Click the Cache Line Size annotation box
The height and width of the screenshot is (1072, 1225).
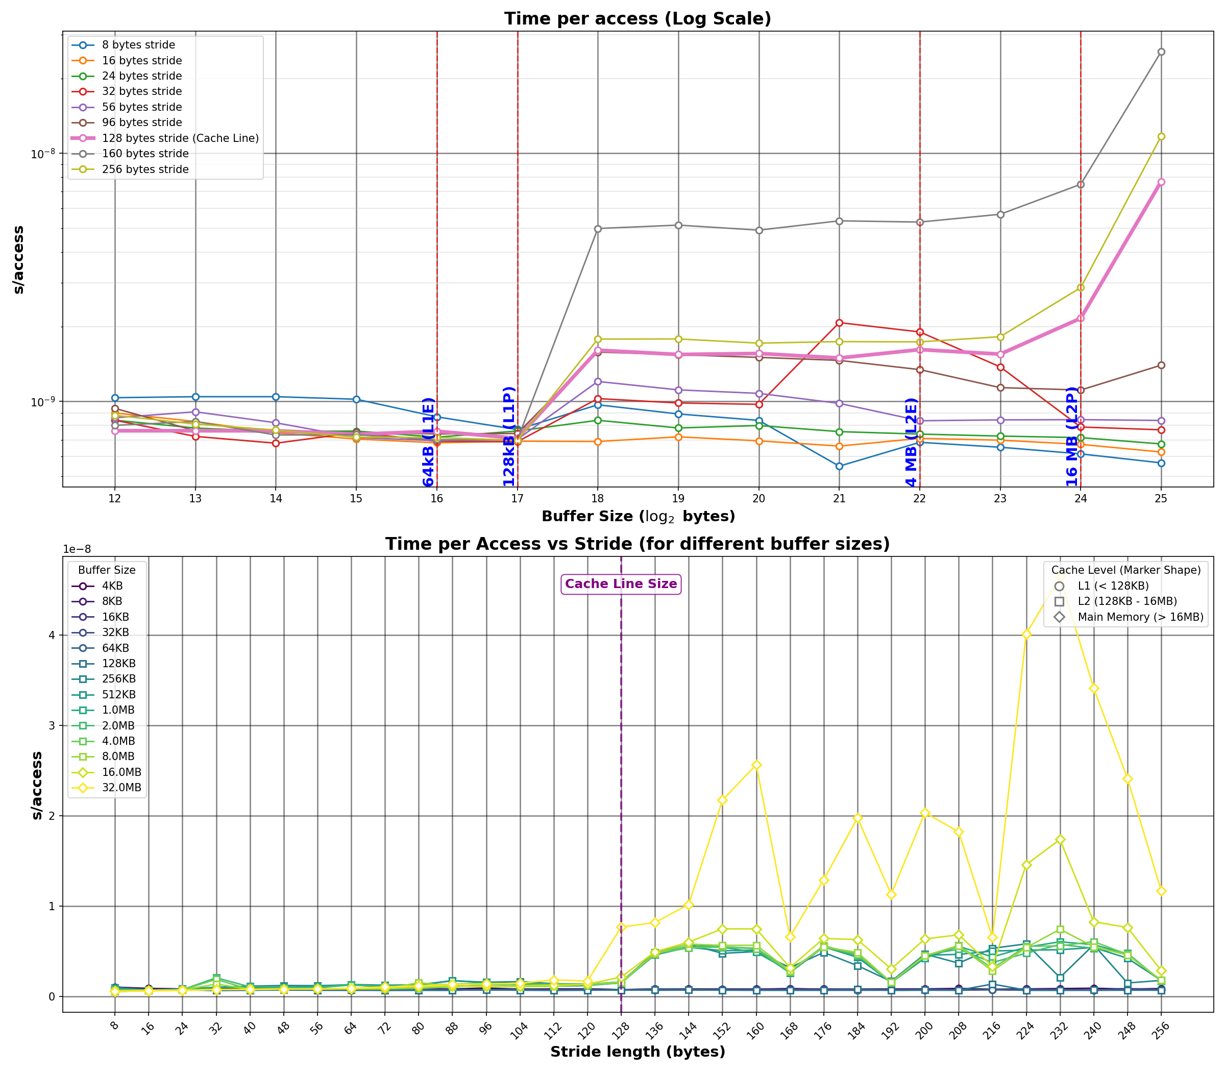click(621, 584)
